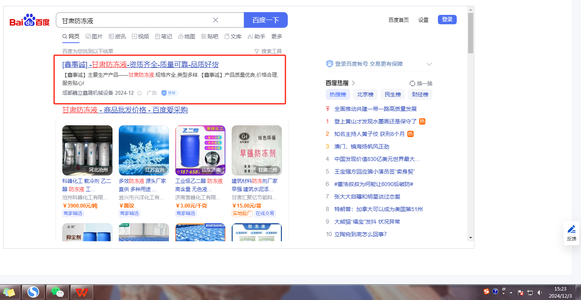Open the 建筑材料防冻剂厂家 product title

click(x=255, y=185)
